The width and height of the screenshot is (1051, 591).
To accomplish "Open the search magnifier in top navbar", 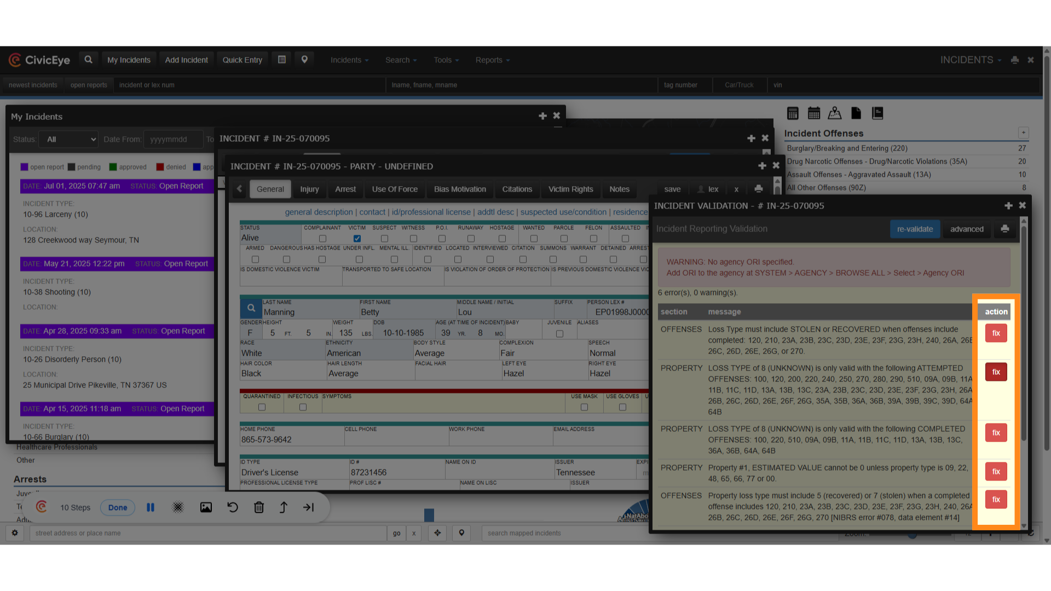I will point(88,60).
